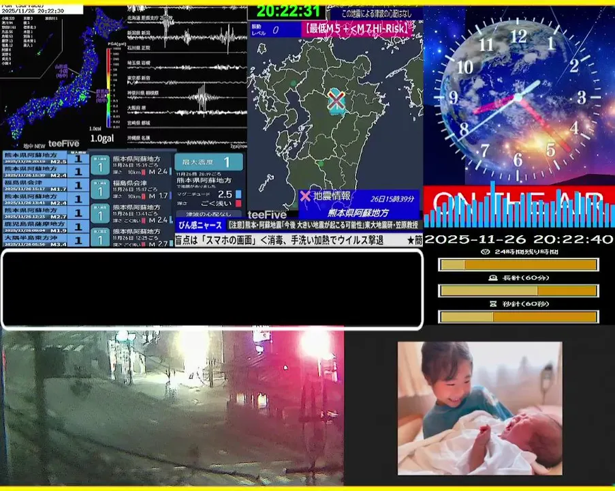Click the 26日15時39分 time in info box
The image size is (615, 491).
pos(392,198)
